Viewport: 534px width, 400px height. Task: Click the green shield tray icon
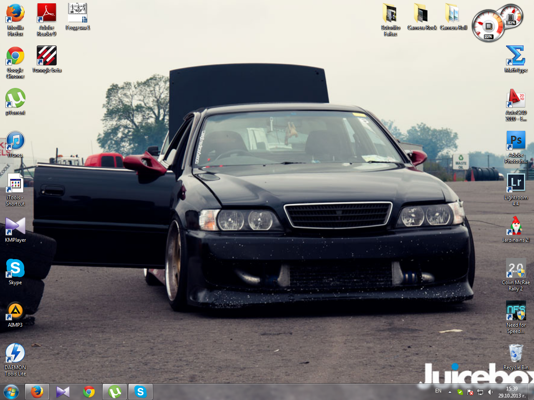[x=460, y=392]
